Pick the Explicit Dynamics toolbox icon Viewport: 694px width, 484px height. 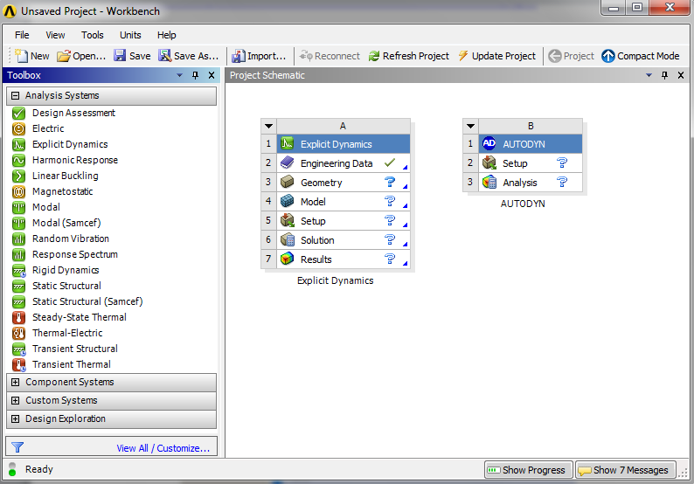click(x=18, y=145)
